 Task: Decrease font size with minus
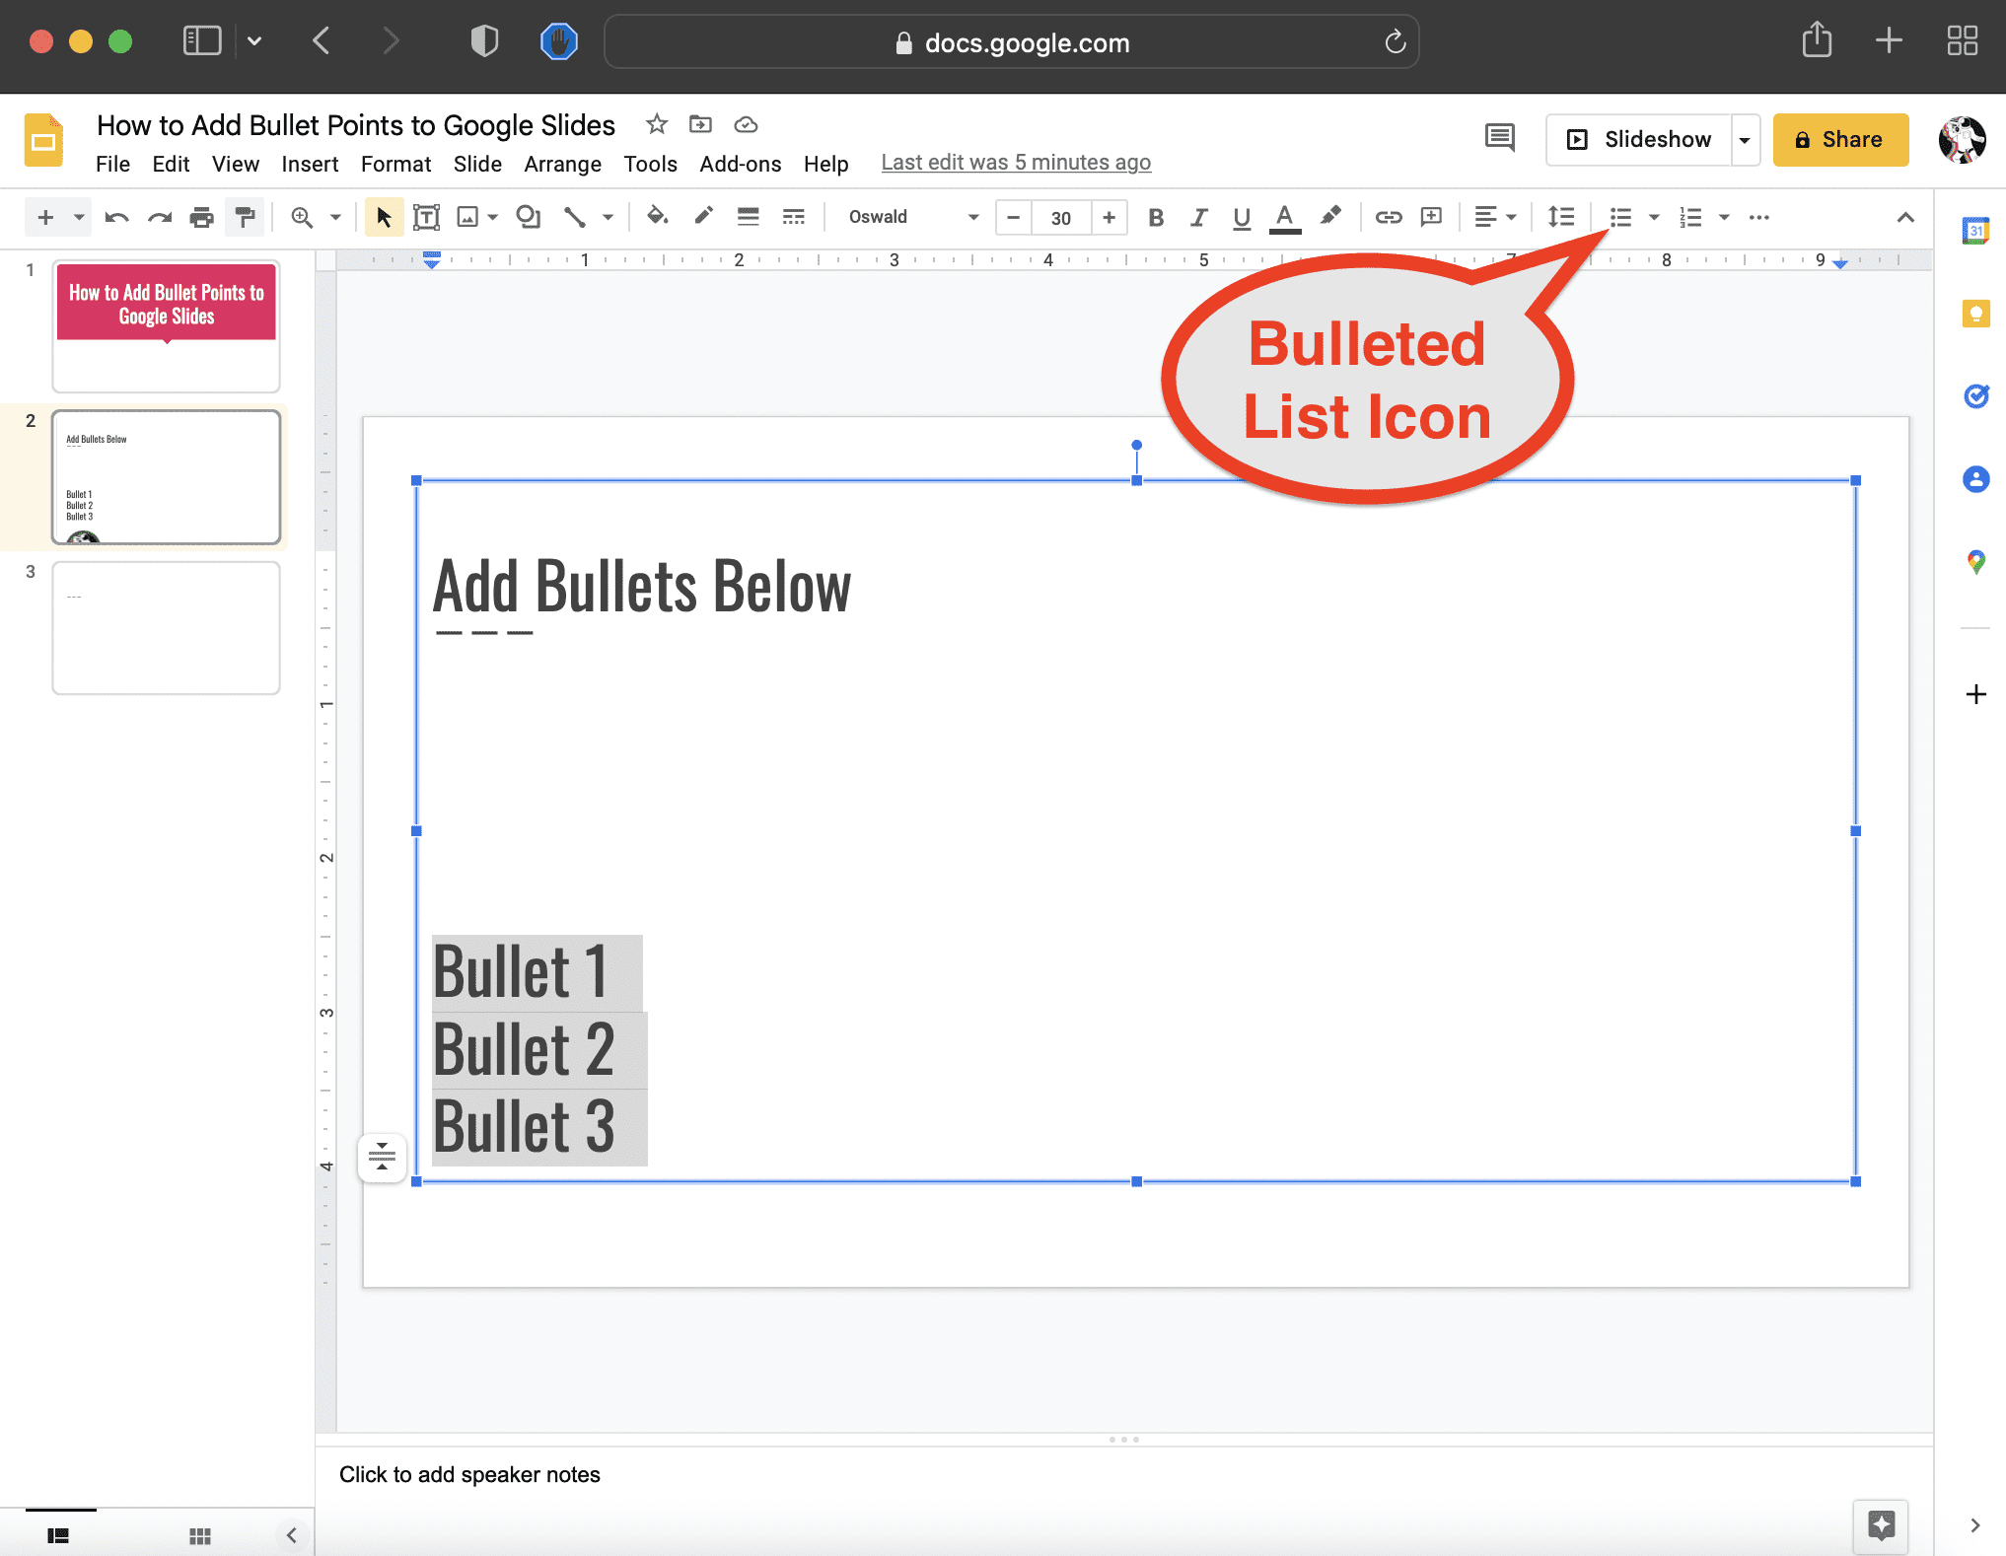1013,217
